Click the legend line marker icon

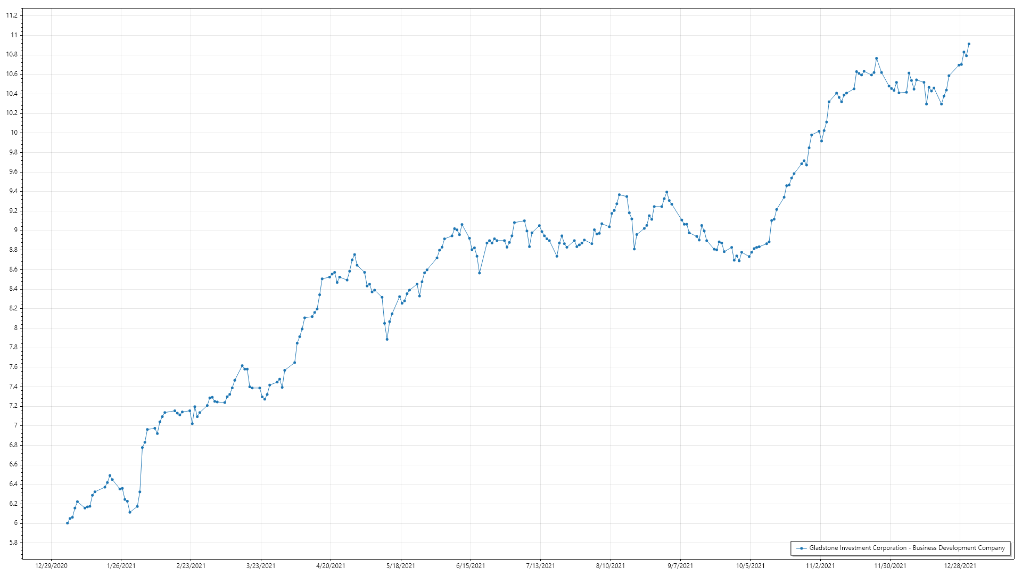(801, 548)
